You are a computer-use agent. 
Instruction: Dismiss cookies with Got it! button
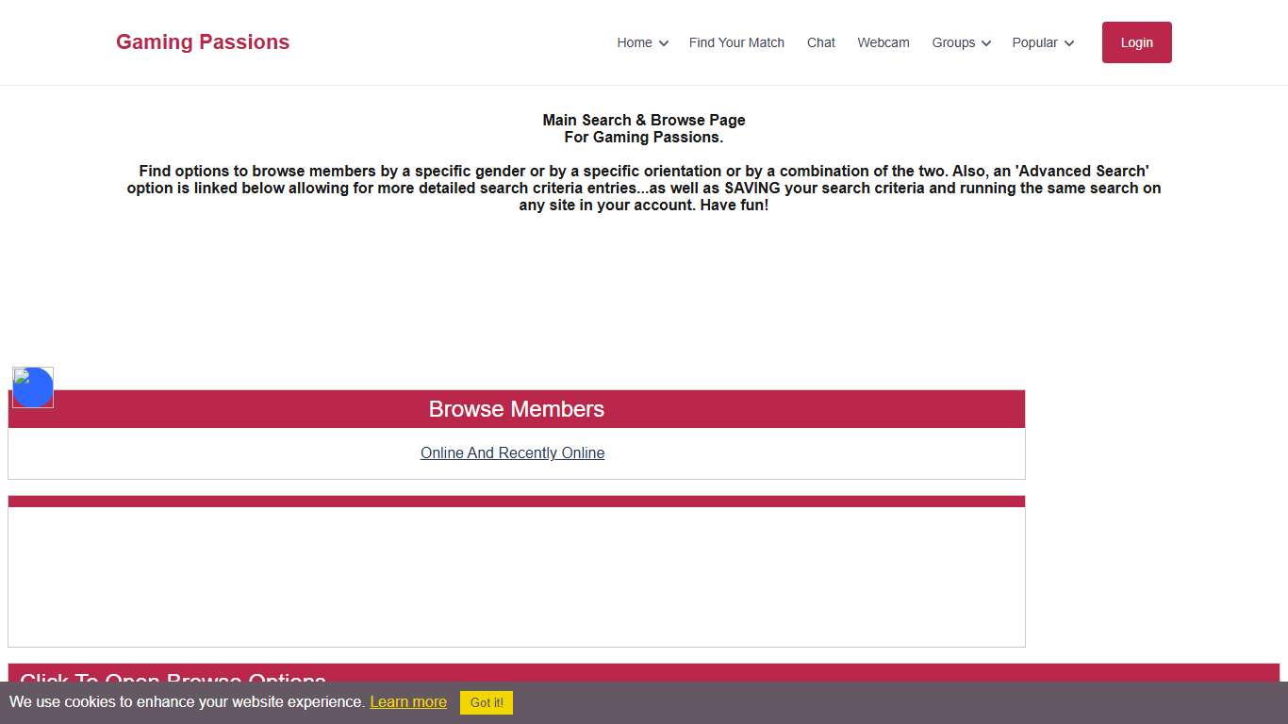487,702
